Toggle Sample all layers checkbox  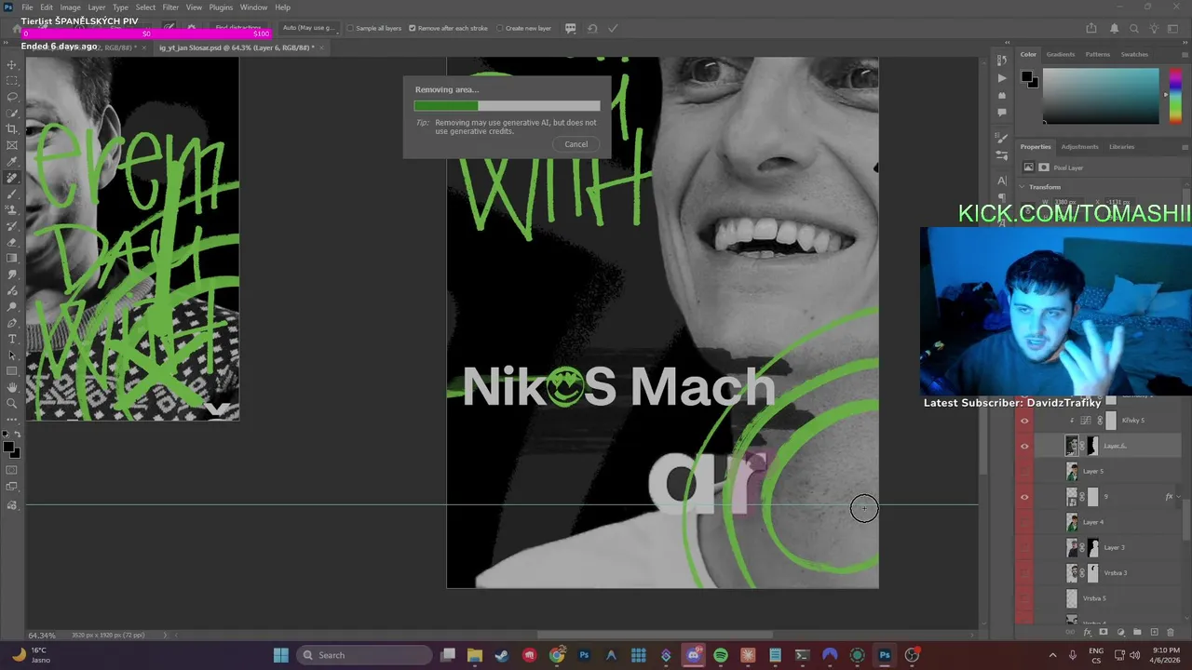[350, 28]
